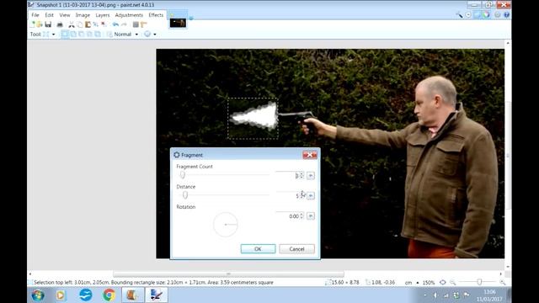
Task: Click the Print icon
Action: pos(60,24)
